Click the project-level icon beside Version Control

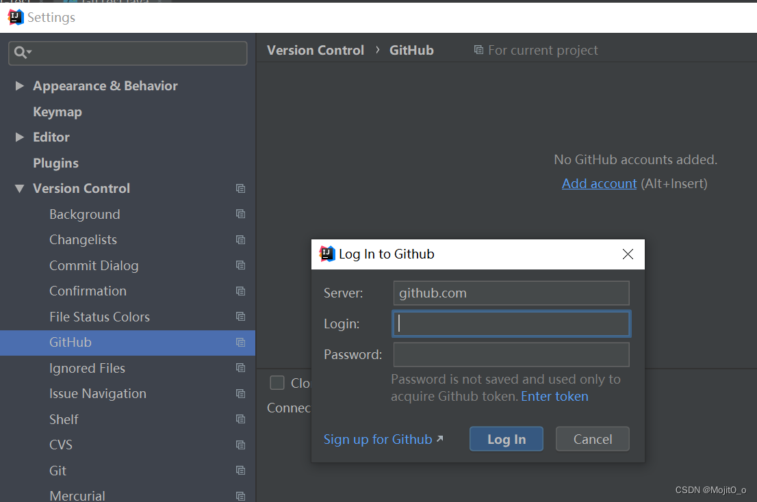pyautogui.click(x=240, y=189)
